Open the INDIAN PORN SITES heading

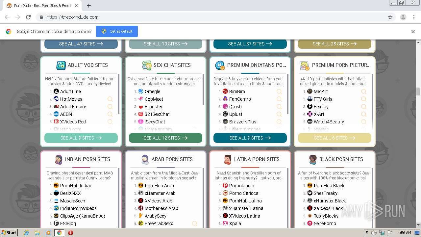pos(87,159)
